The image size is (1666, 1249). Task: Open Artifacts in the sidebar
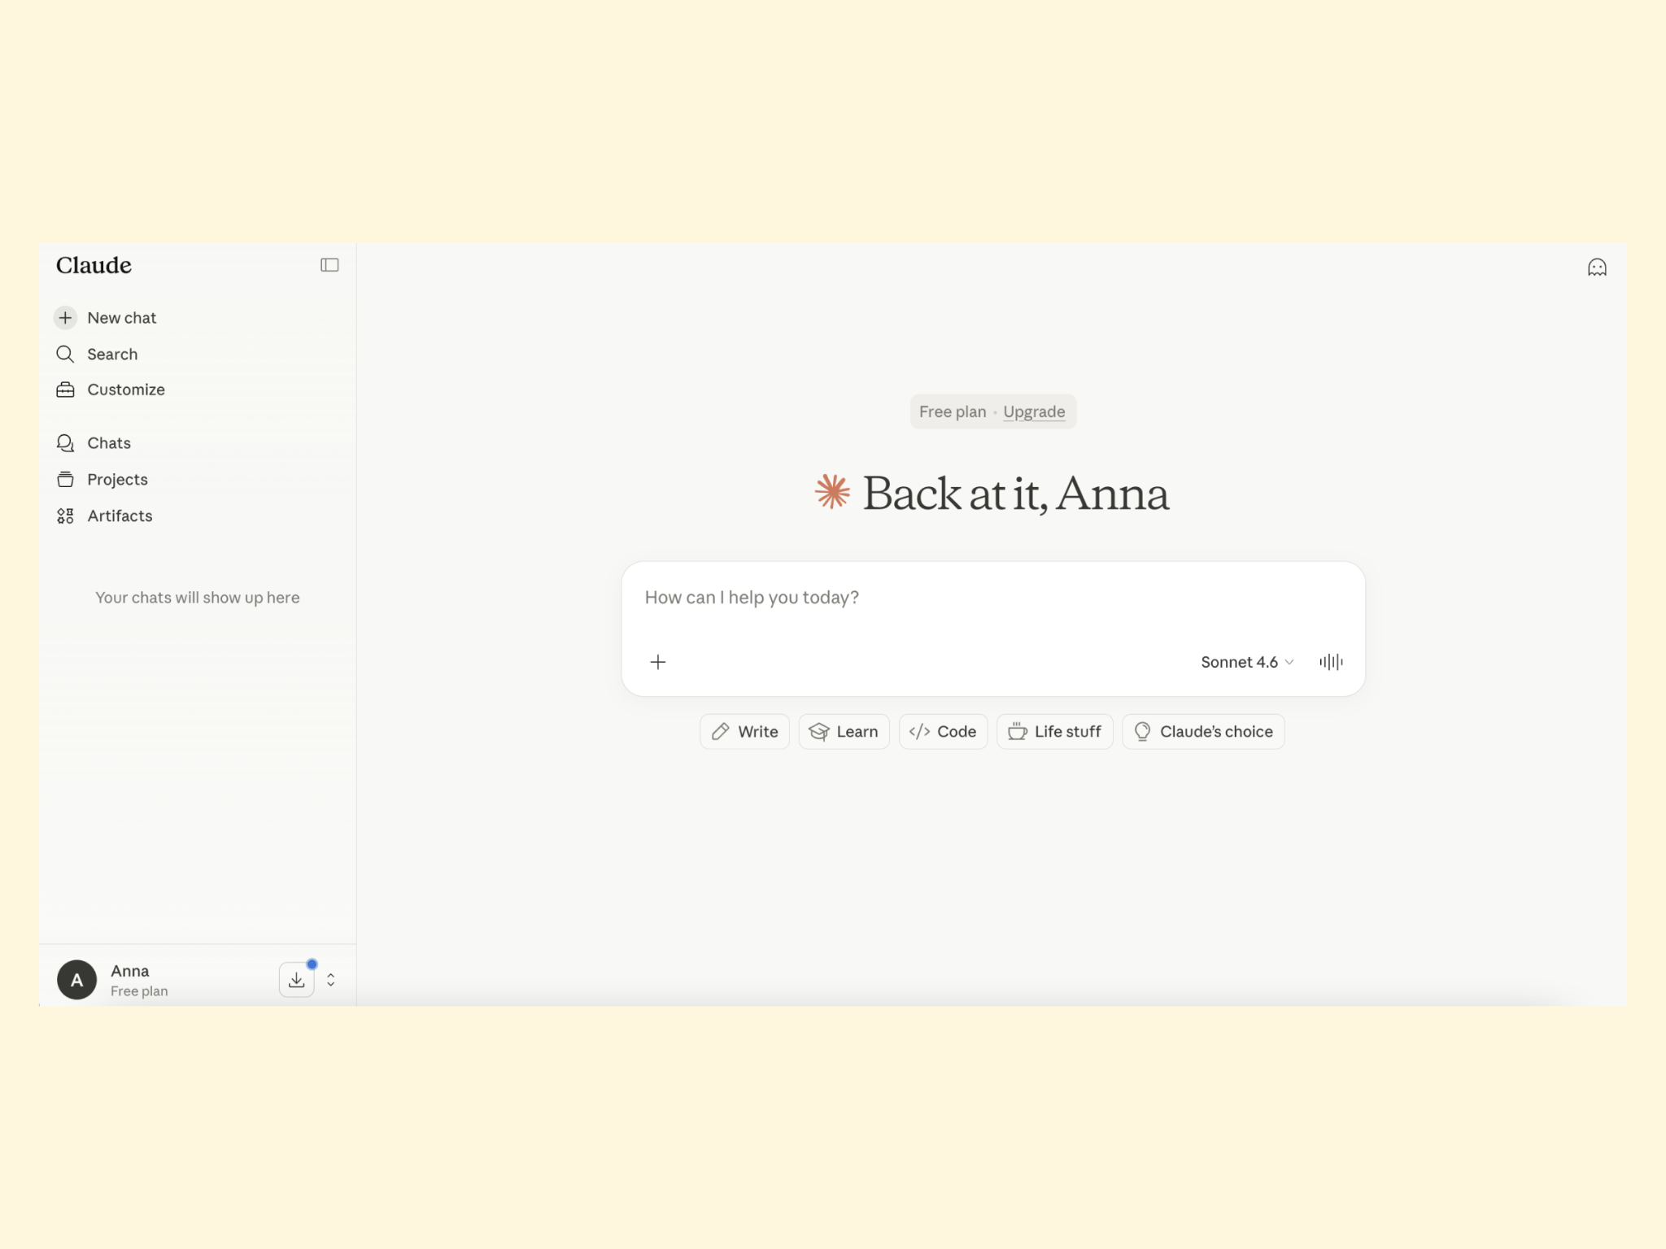(119, 516)
